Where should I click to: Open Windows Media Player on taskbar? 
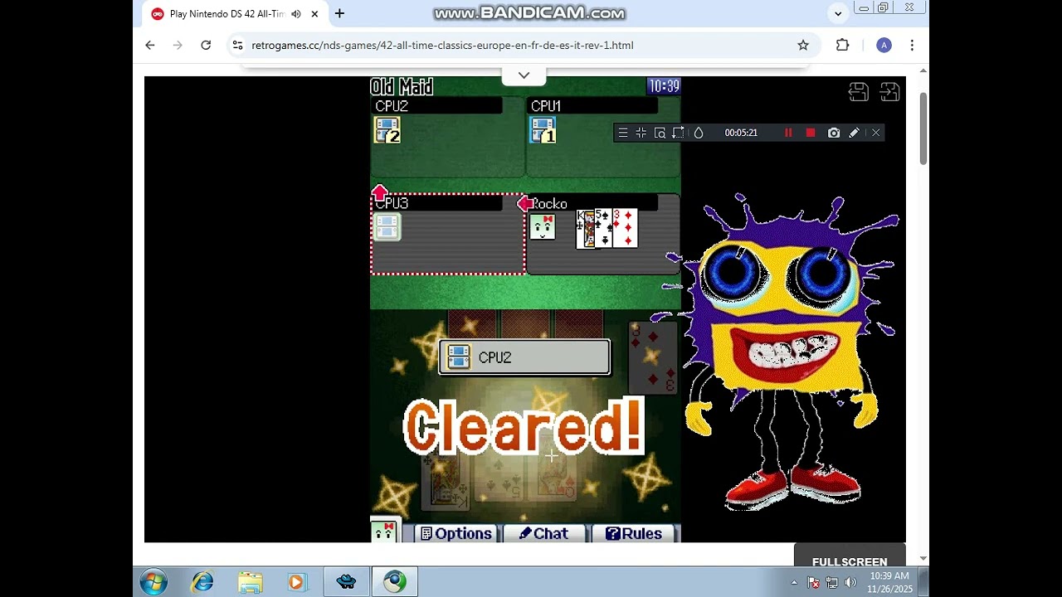(296, 582)
